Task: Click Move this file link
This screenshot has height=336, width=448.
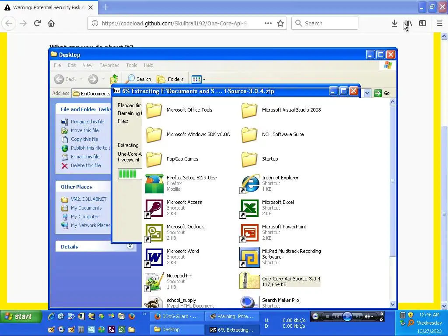Action: point(84,130)
